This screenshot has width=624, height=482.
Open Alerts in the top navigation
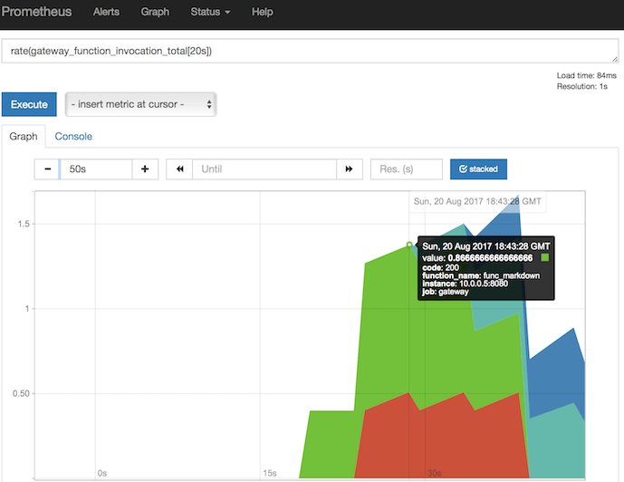(106, 13)
